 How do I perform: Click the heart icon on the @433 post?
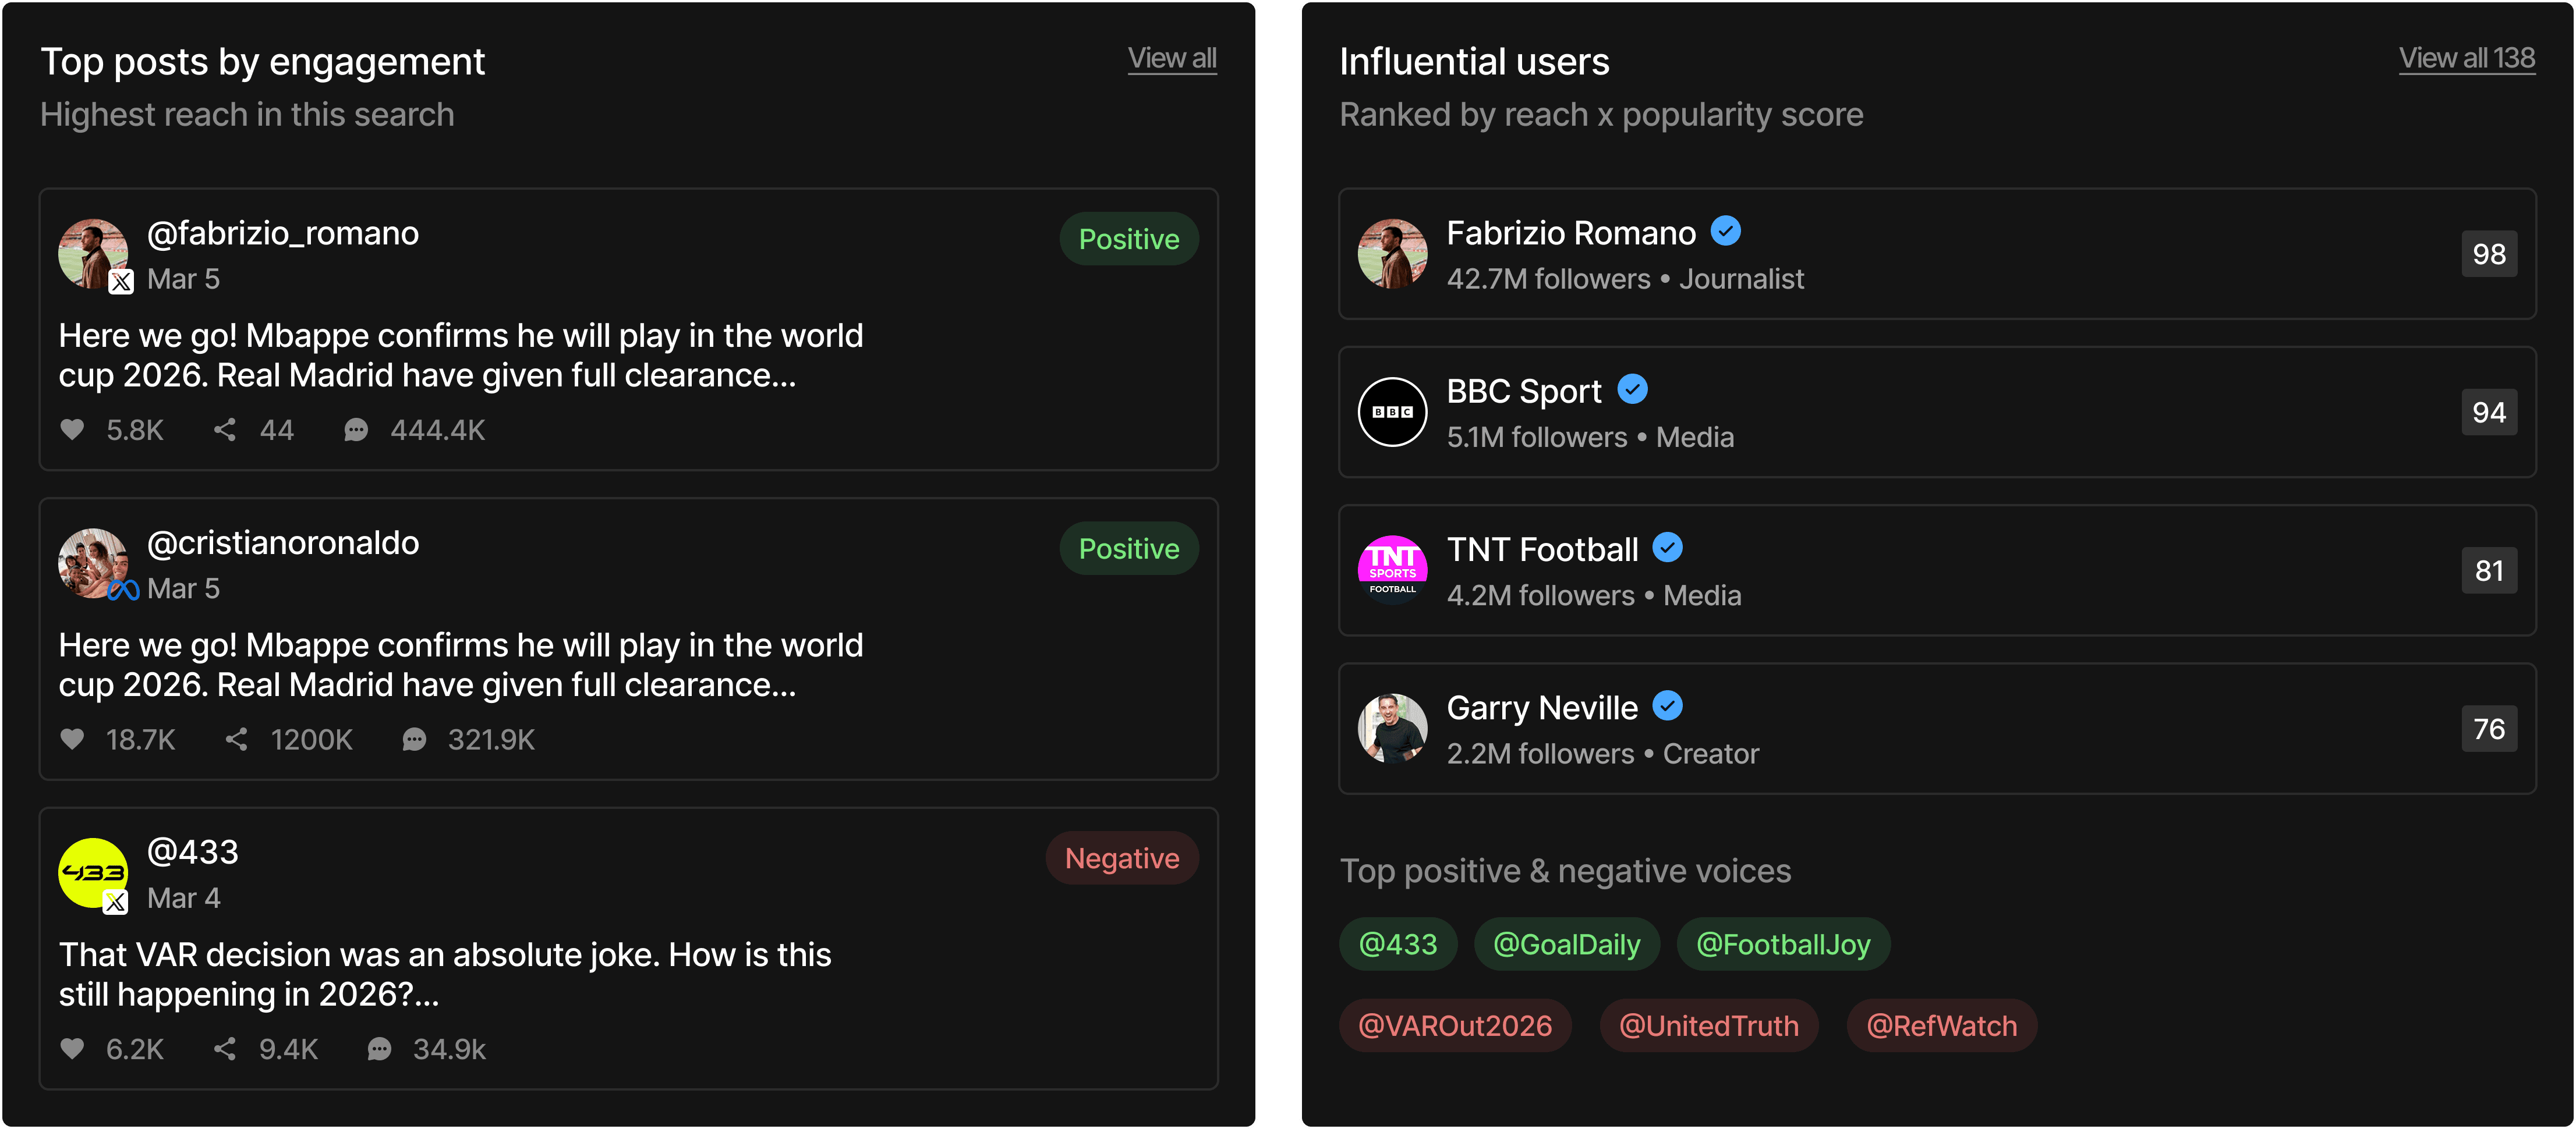[x=72, y=1049]
